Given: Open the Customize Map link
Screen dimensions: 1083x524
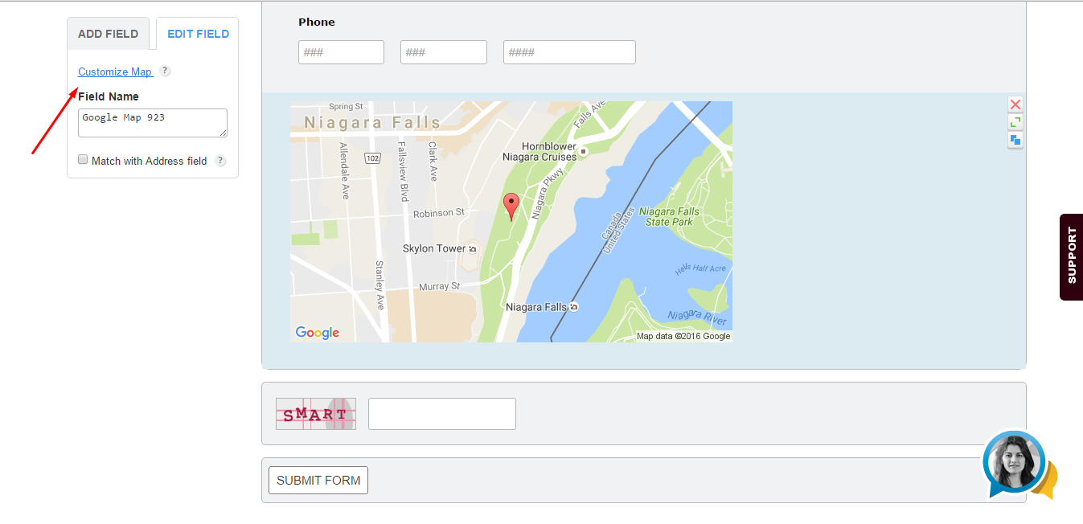Looking at the screenshot, I should pyautogui.click(x=115, y=72).
